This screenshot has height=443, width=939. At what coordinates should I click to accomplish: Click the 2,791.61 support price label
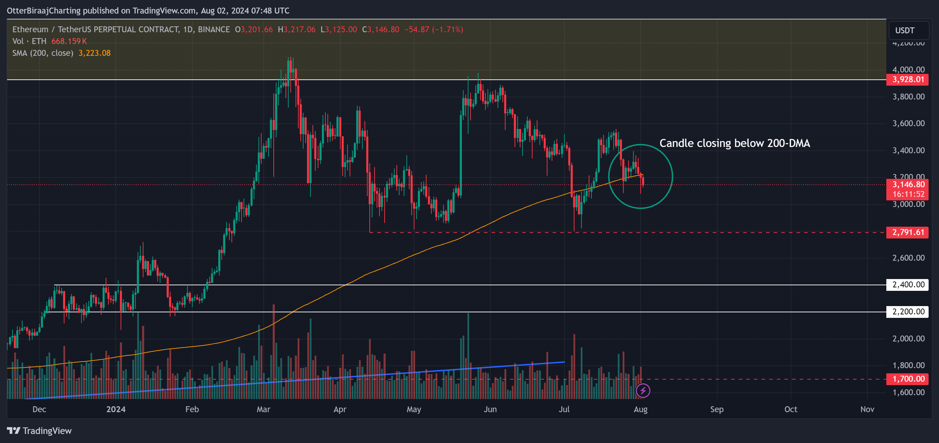[x=907, y=232]
